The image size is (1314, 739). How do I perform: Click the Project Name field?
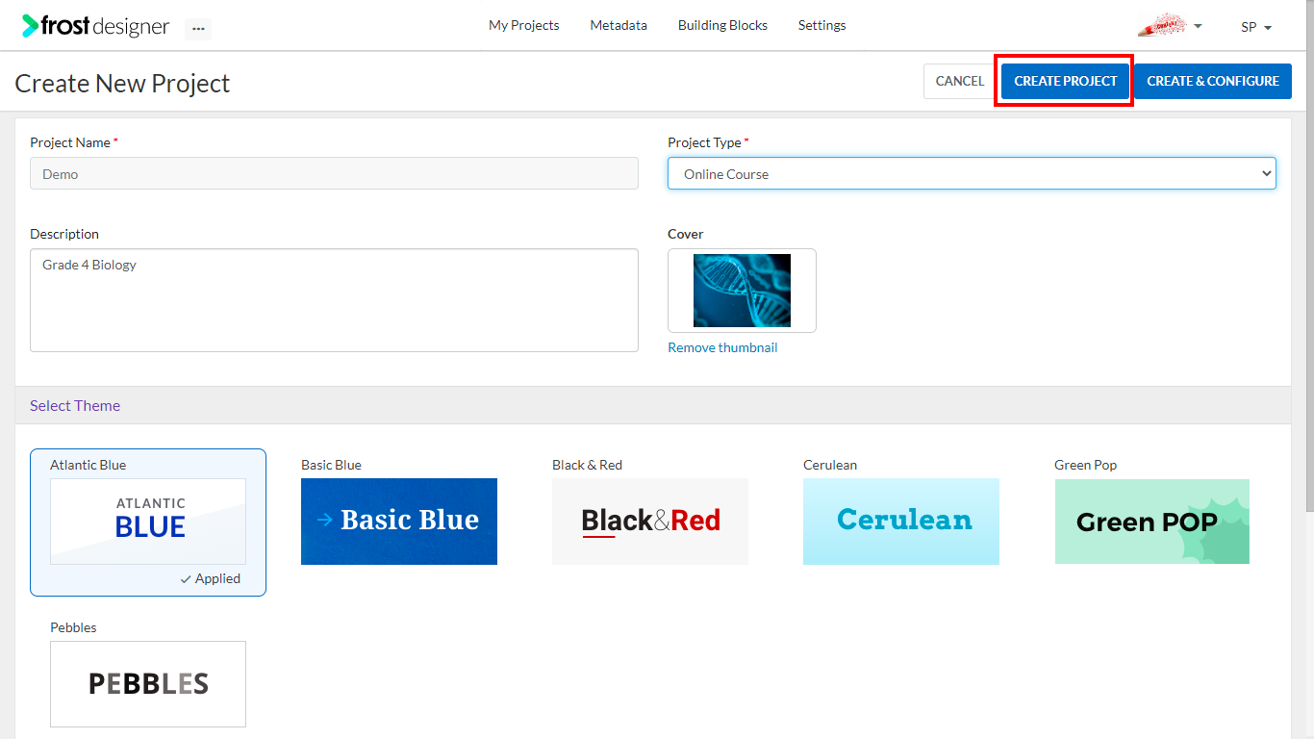(334, 173)
